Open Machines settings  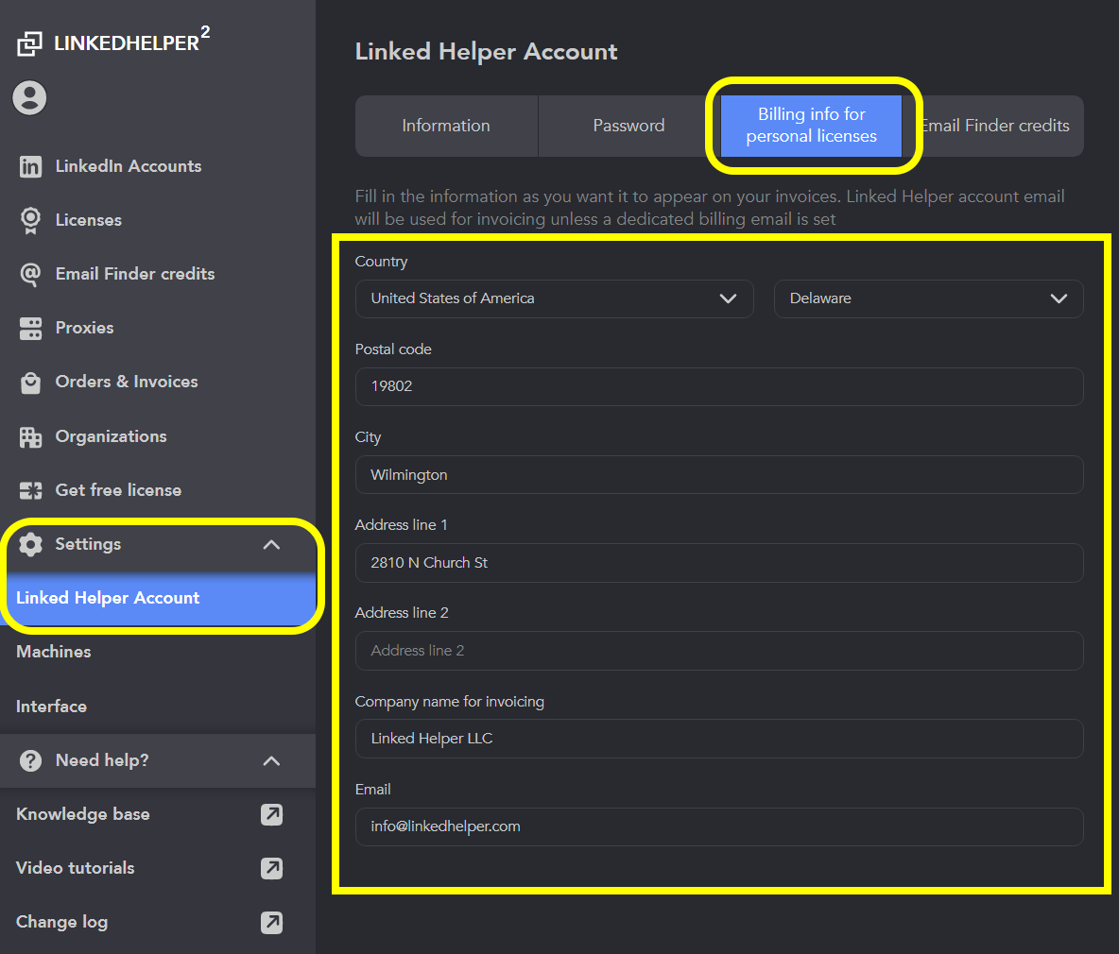(x=158, y=652)
